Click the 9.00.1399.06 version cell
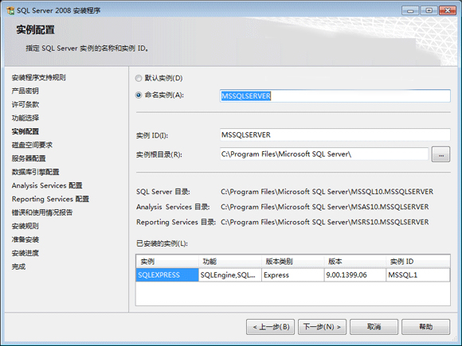 coord(355,275)
